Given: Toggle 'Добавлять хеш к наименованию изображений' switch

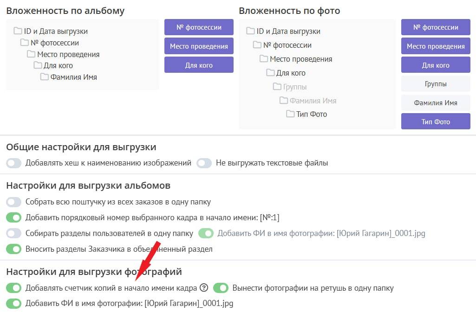Looking at the screenshot, I should [x=14, y=163].
